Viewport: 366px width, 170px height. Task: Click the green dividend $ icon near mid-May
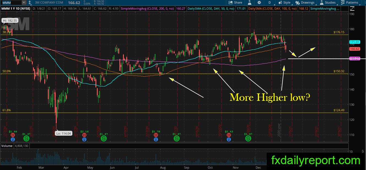[x=104, y=139]
